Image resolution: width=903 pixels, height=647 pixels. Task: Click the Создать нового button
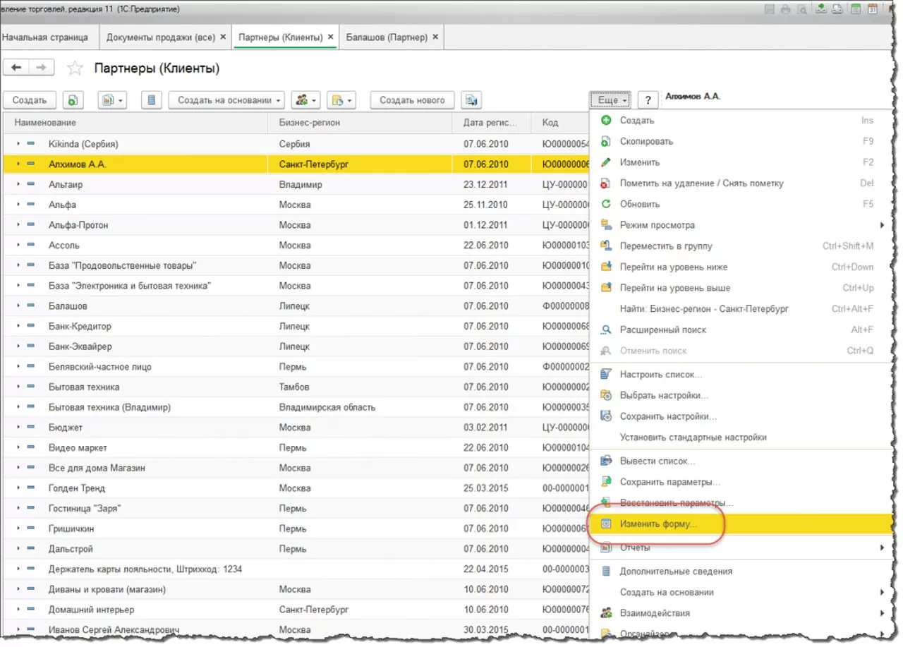tap(412, 100)
